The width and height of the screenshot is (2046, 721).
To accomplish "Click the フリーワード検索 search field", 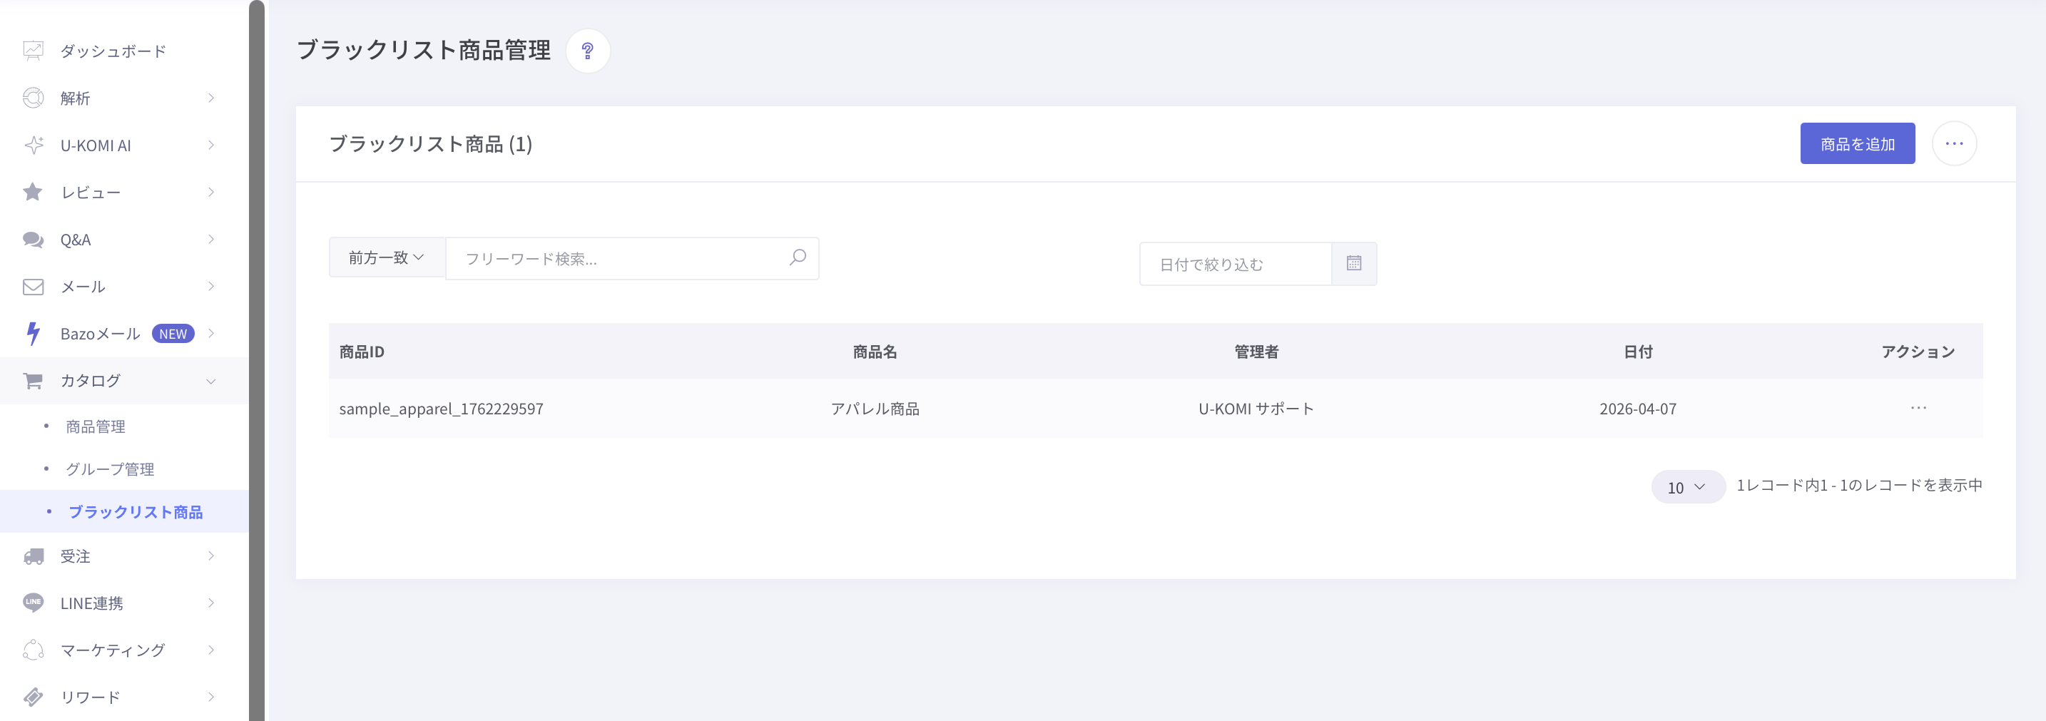I will click(619, 259).
